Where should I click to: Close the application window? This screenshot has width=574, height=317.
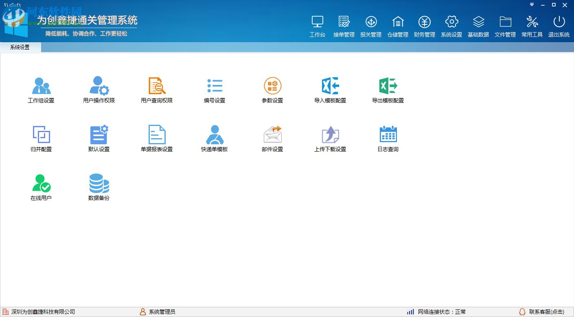[565, 5]
